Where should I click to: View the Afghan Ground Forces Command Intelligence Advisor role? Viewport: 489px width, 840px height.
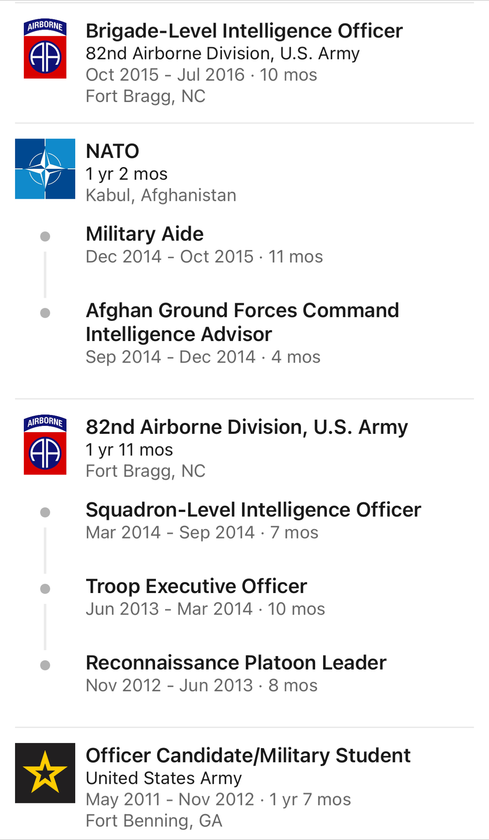242,322
